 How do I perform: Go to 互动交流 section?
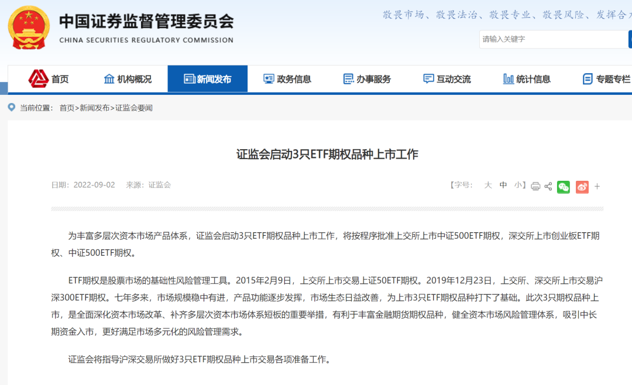[x=447, y=79]
